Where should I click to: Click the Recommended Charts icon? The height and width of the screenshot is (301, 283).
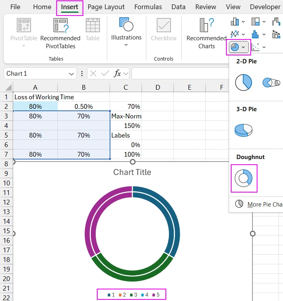click(x=206, y=26)
